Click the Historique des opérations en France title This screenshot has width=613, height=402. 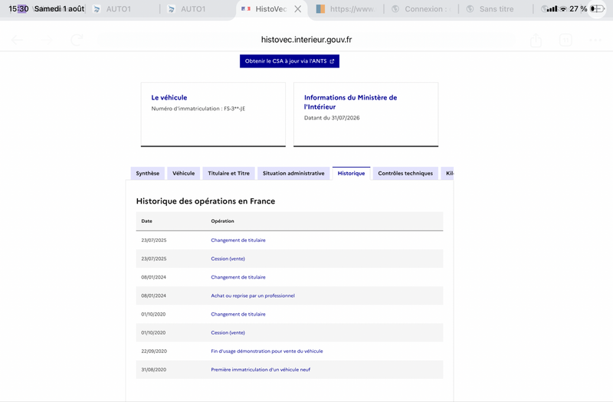pos(205,201)
